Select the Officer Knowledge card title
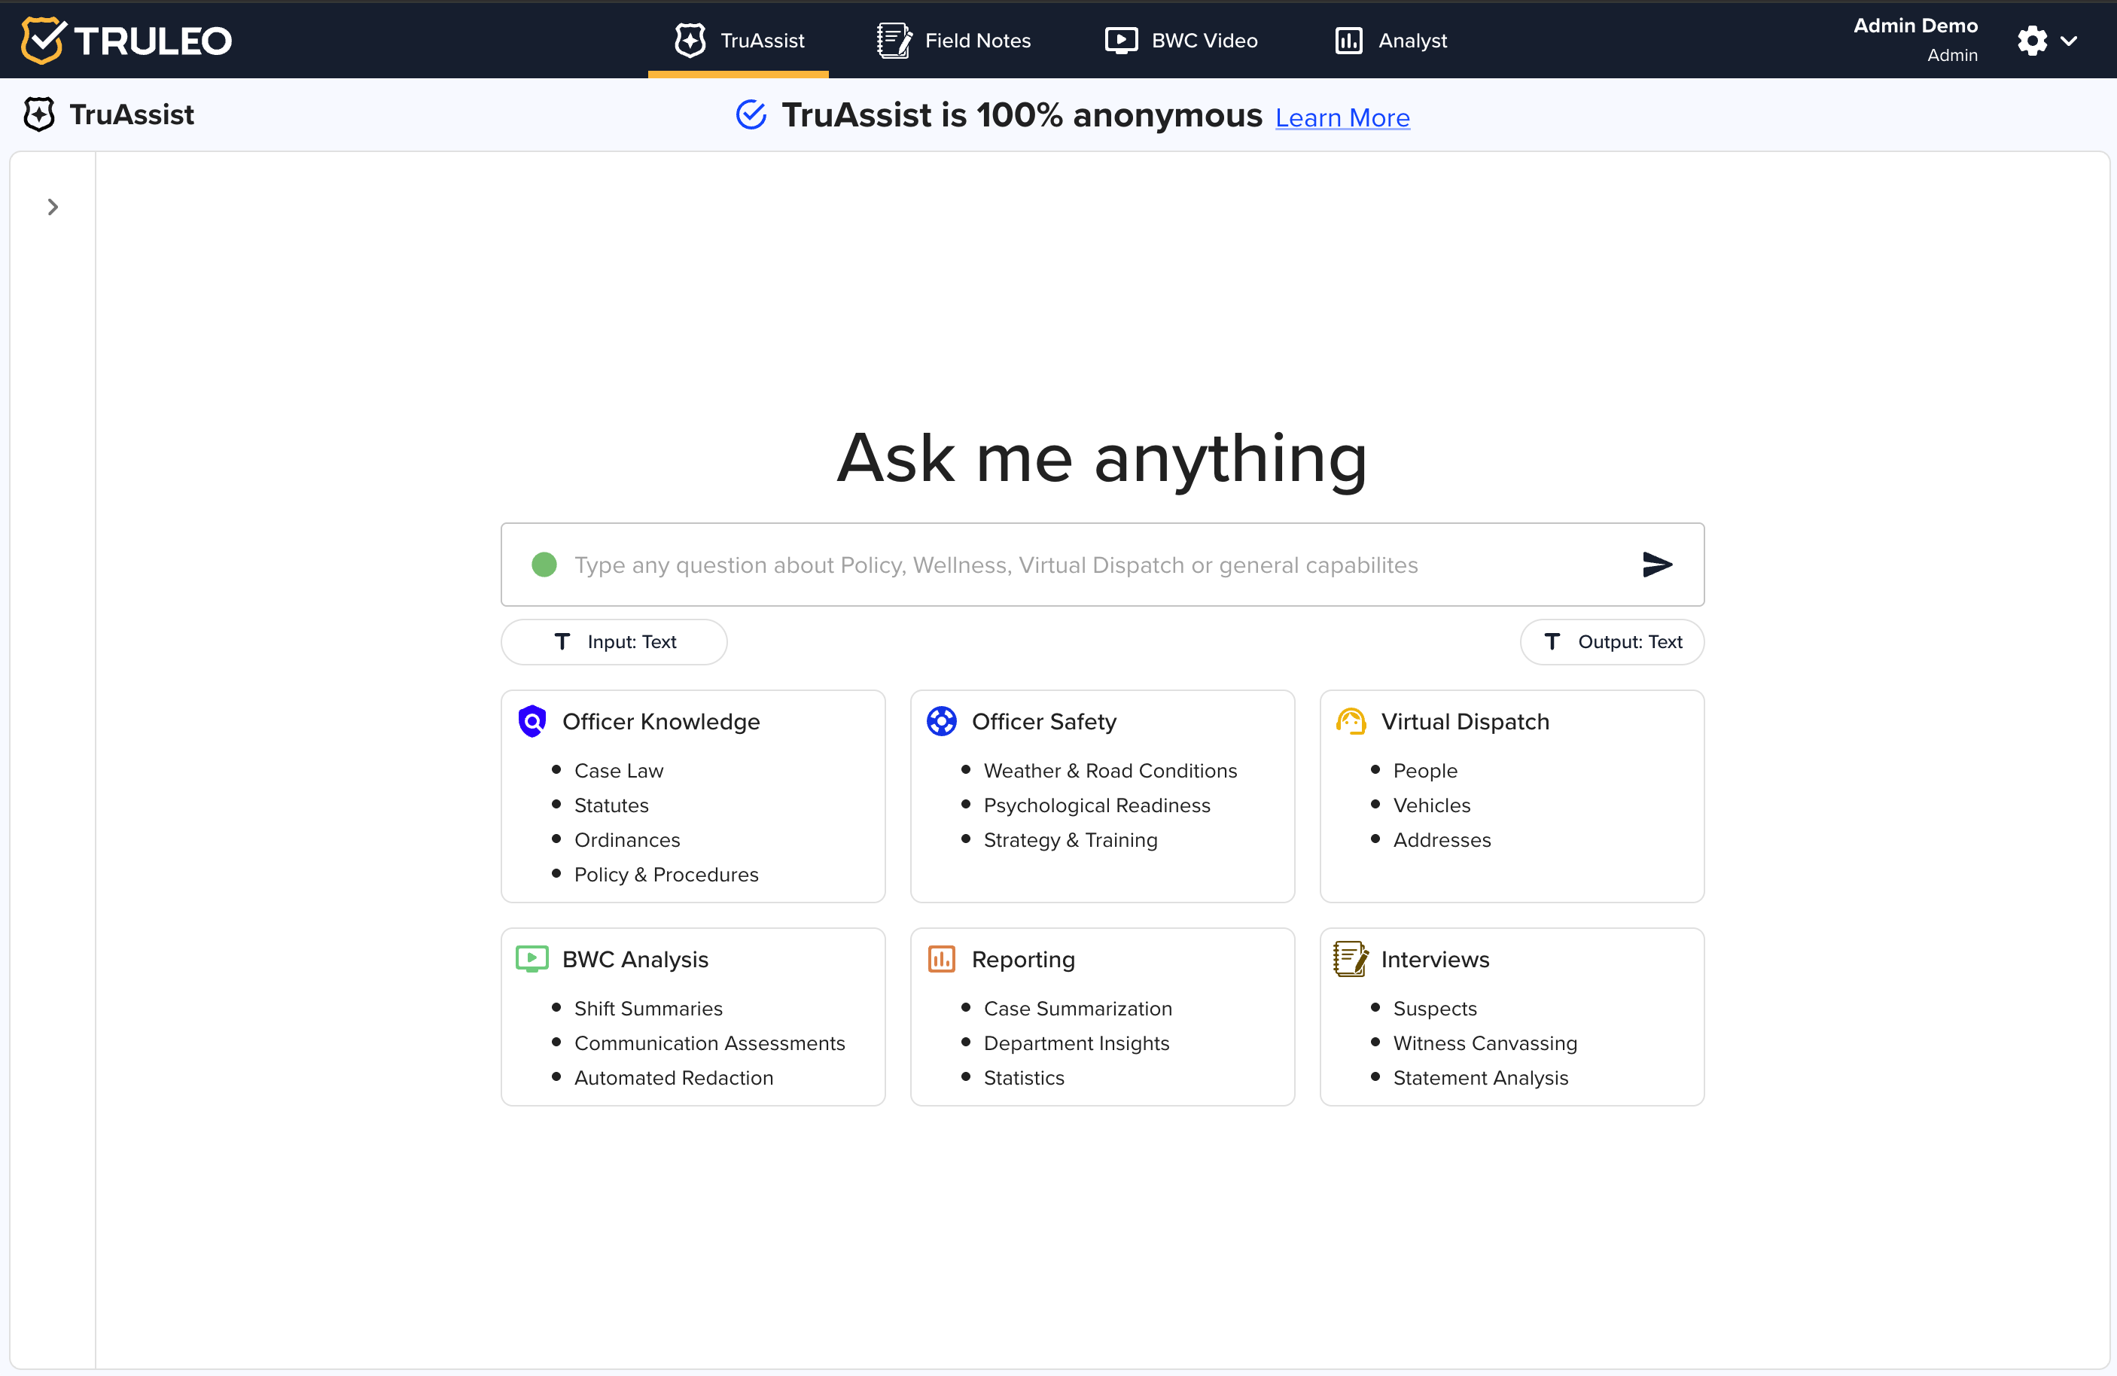The height and width of the screenshot is (1376, 2117). 661,721
